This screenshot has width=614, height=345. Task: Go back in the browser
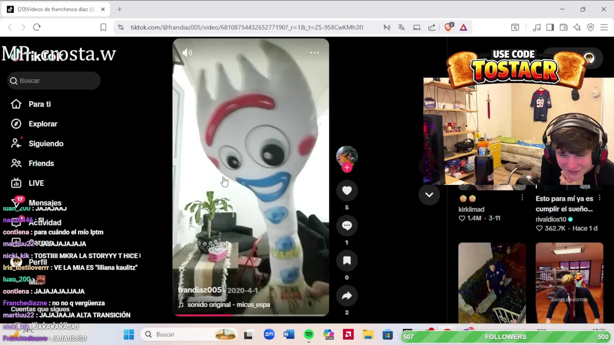tap(10, 27)
